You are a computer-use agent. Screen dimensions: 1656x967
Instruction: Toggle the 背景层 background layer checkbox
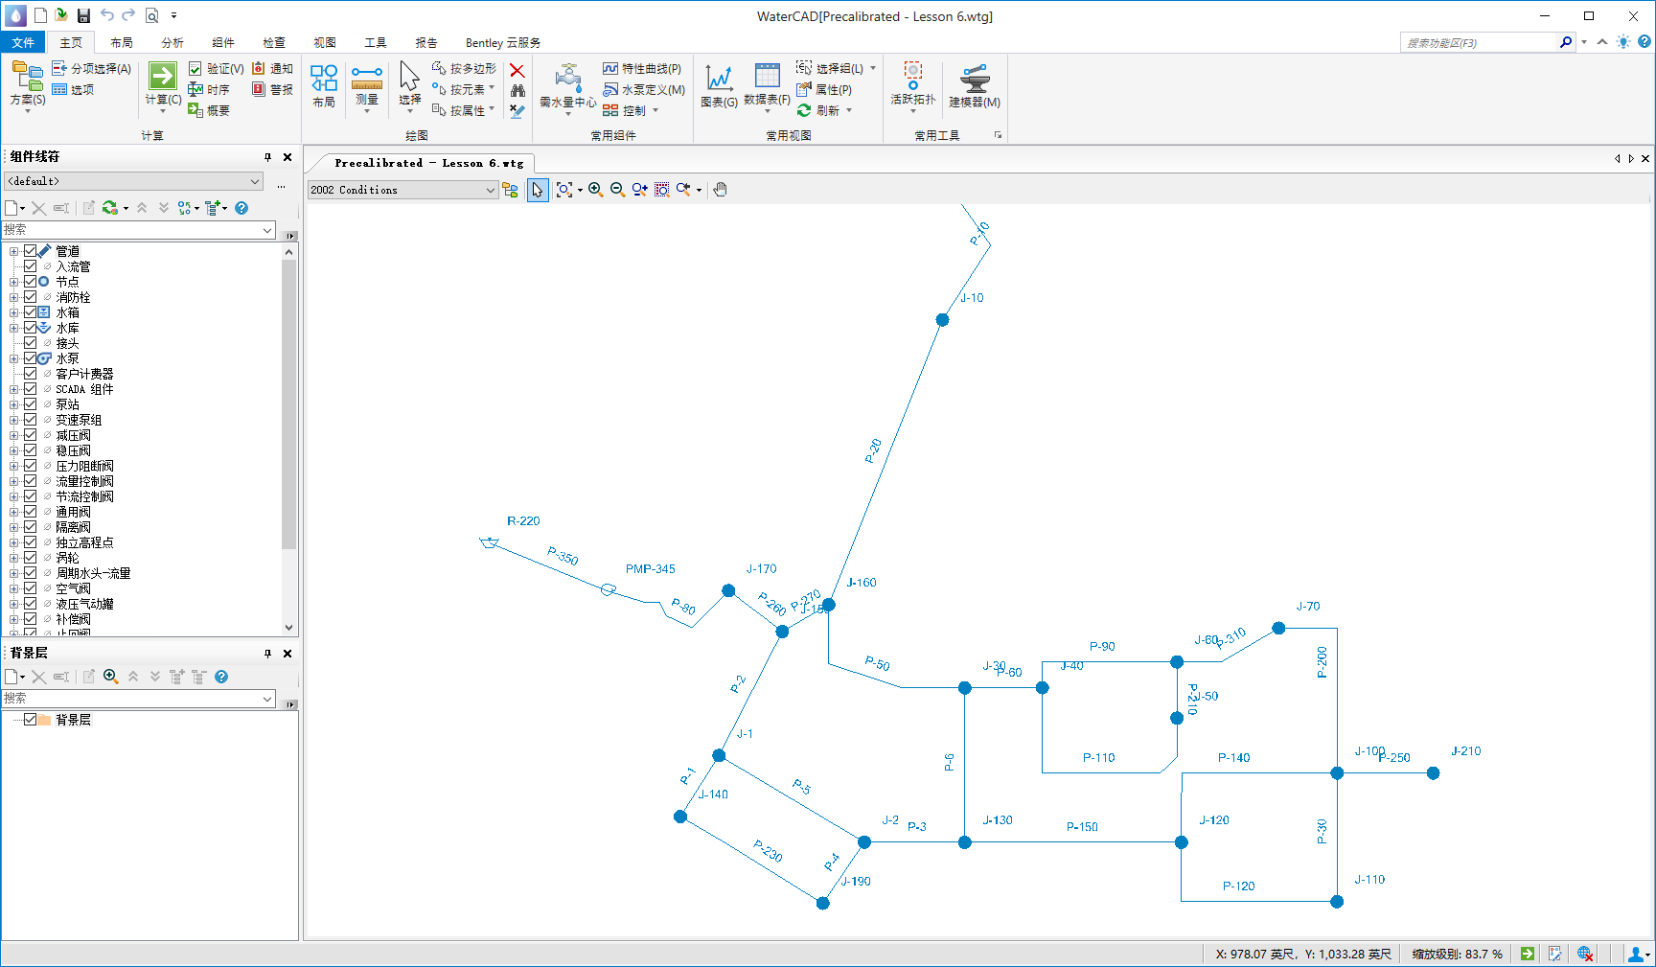pos(31,720)
